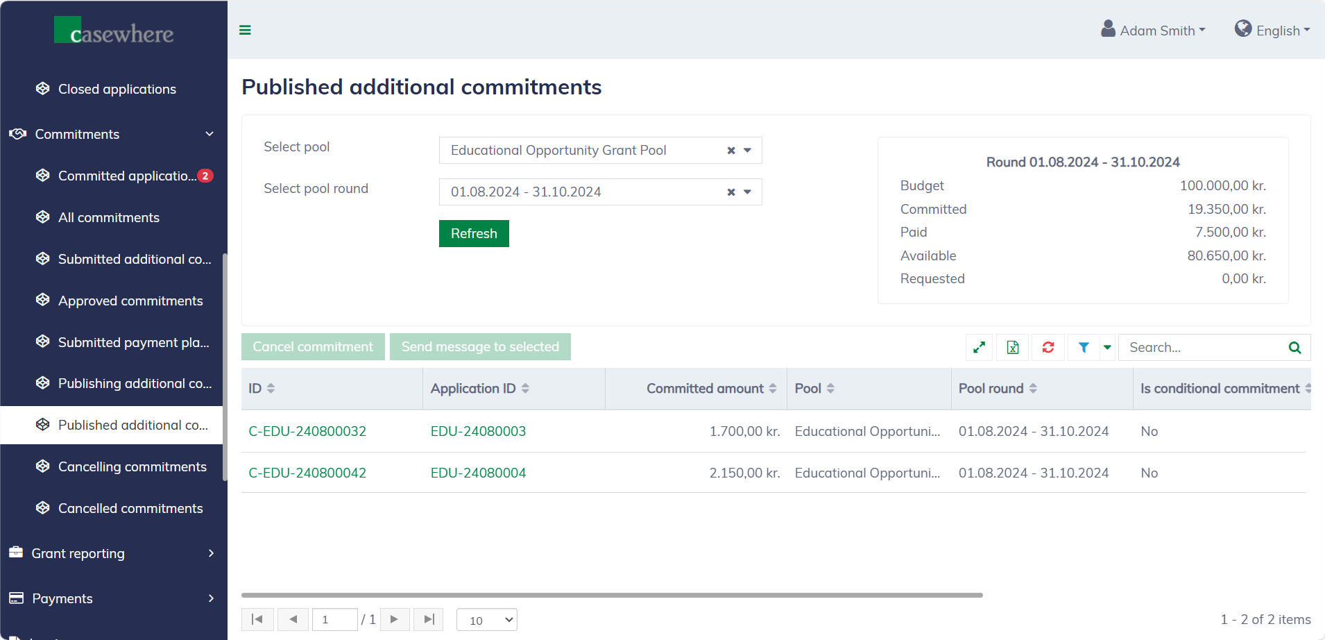
Task: Open the page size dropdown
Action: [x=487, y=620]
